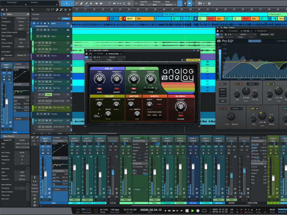Click the Stop transport button

coord(187,211)
